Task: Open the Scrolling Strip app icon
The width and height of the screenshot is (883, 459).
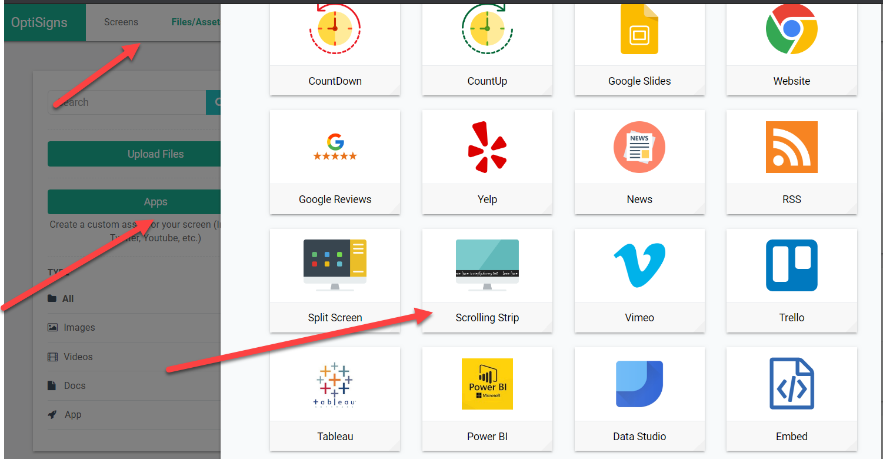Action: [487, 265]
